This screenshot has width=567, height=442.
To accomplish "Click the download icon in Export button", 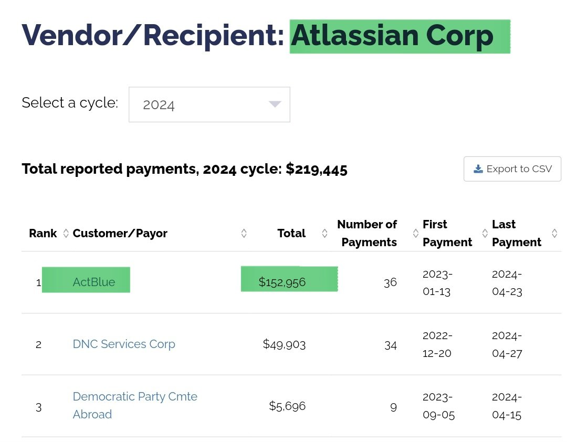I will (478, 169).
